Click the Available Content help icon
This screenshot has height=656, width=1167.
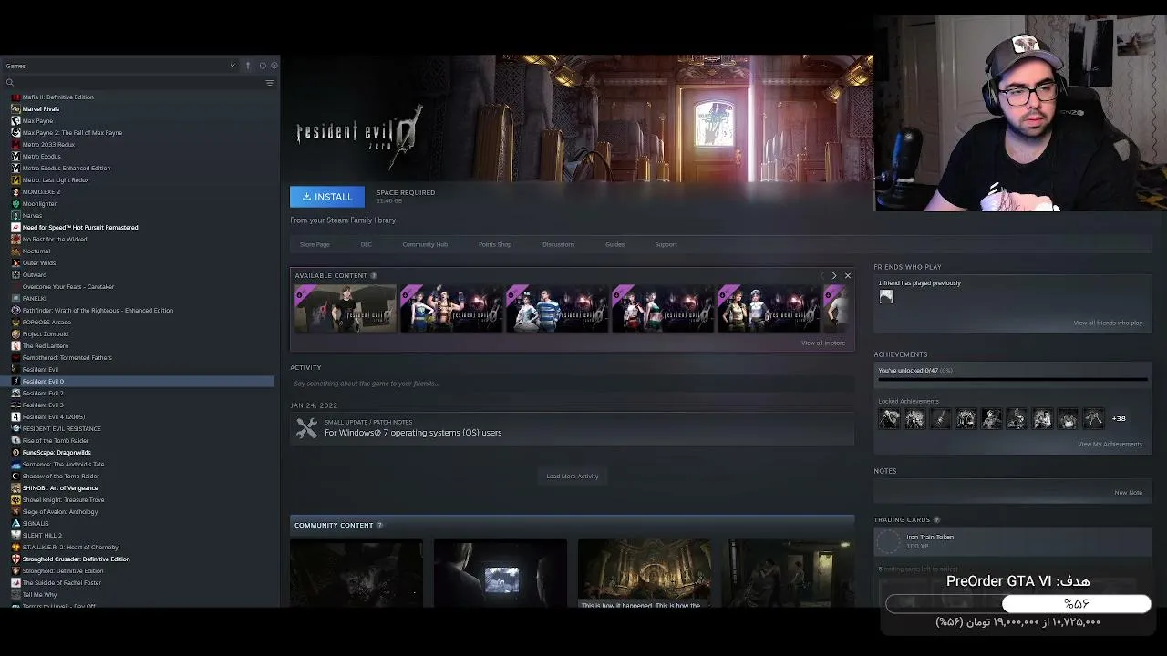374,275
